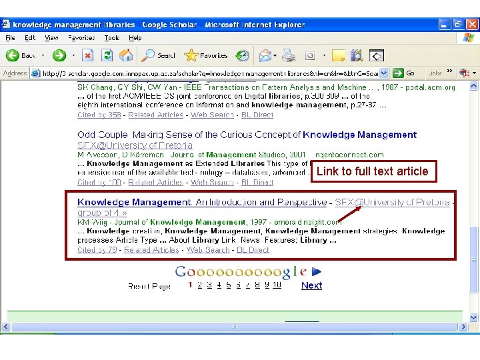This screenshot has height=360, width=480.
Task: Click the green Go button
Action: point(403,73)
